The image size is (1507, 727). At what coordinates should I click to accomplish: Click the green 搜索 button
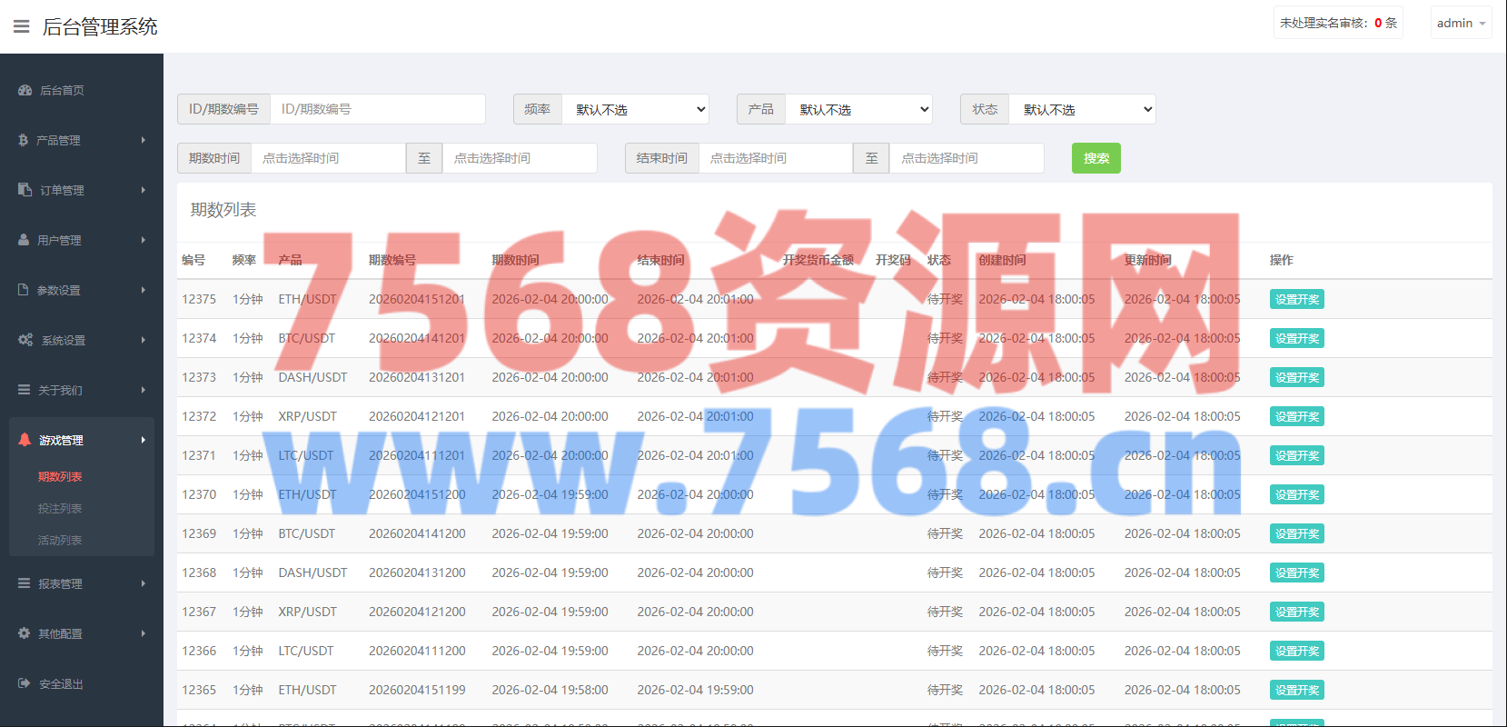coord(1096,158)
